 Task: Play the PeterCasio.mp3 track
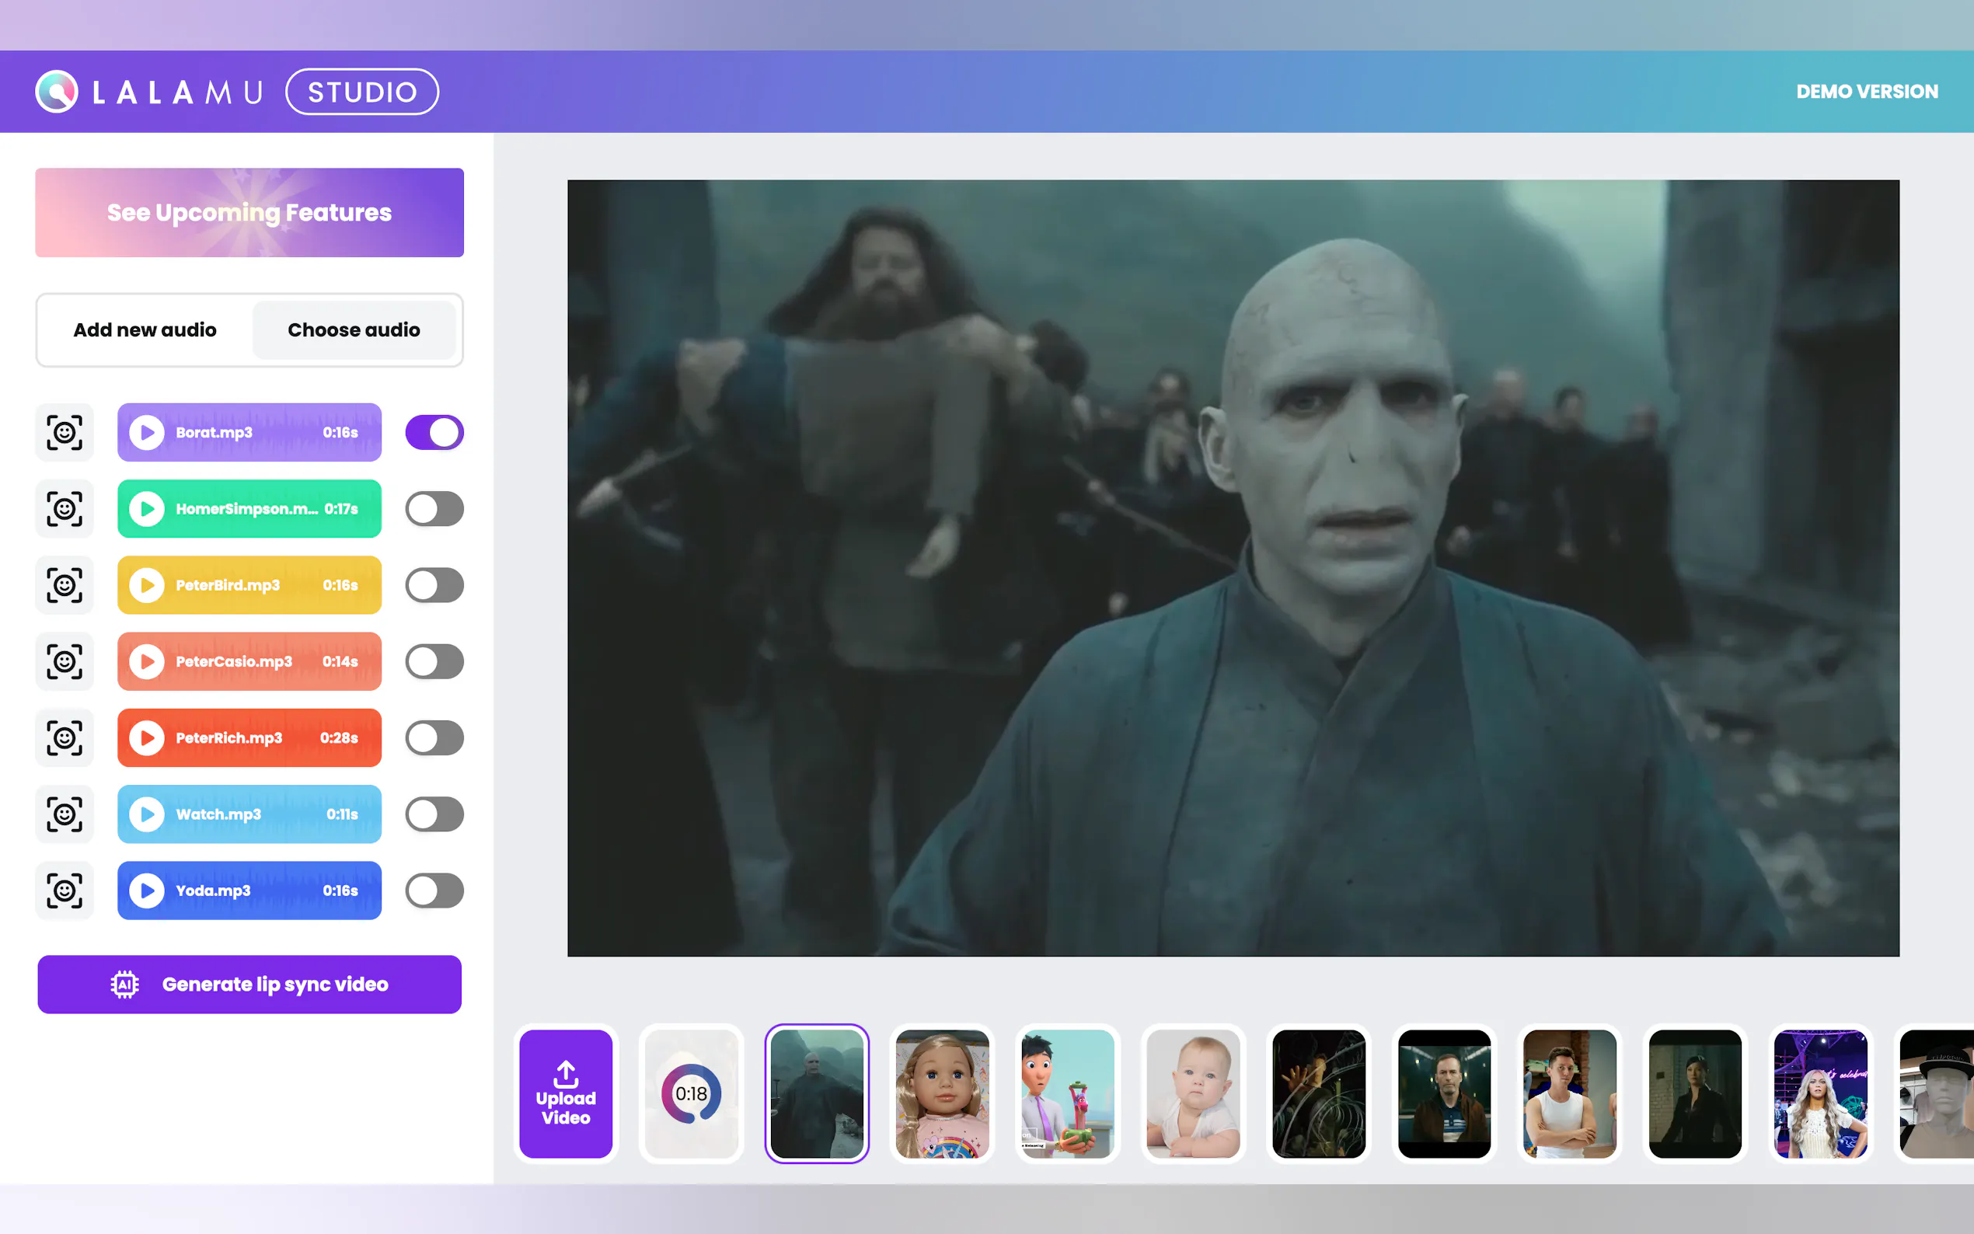[147, 662]
